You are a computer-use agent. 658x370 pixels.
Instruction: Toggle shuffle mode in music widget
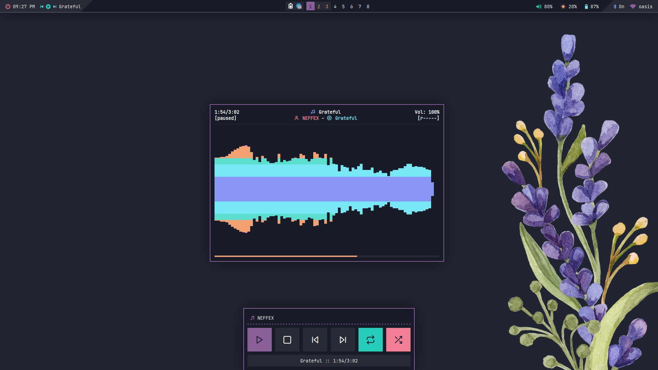[x=398, y=340]
